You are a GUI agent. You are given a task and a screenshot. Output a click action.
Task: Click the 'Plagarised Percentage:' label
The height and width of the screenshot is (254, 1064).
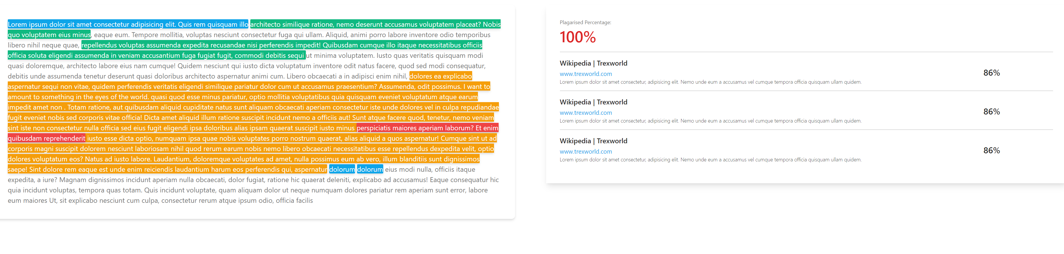tap(585, 22)
